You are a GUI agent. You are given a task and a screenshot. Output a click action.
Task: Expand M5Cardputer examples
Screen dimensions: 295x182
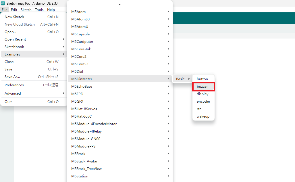120,41
